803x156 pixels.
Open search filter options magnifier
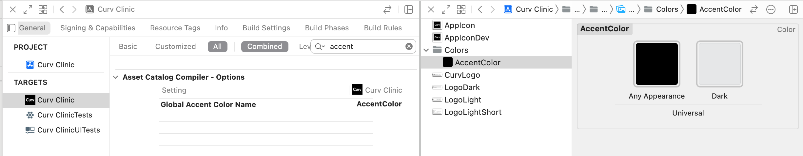[320, 47]
